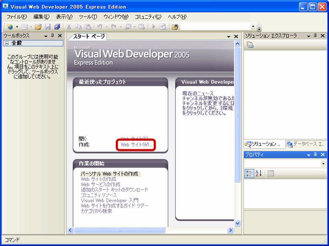The image size is (329, 246).
Task: Open the ウィンドウ(W) menu
Action: [116, 17]
